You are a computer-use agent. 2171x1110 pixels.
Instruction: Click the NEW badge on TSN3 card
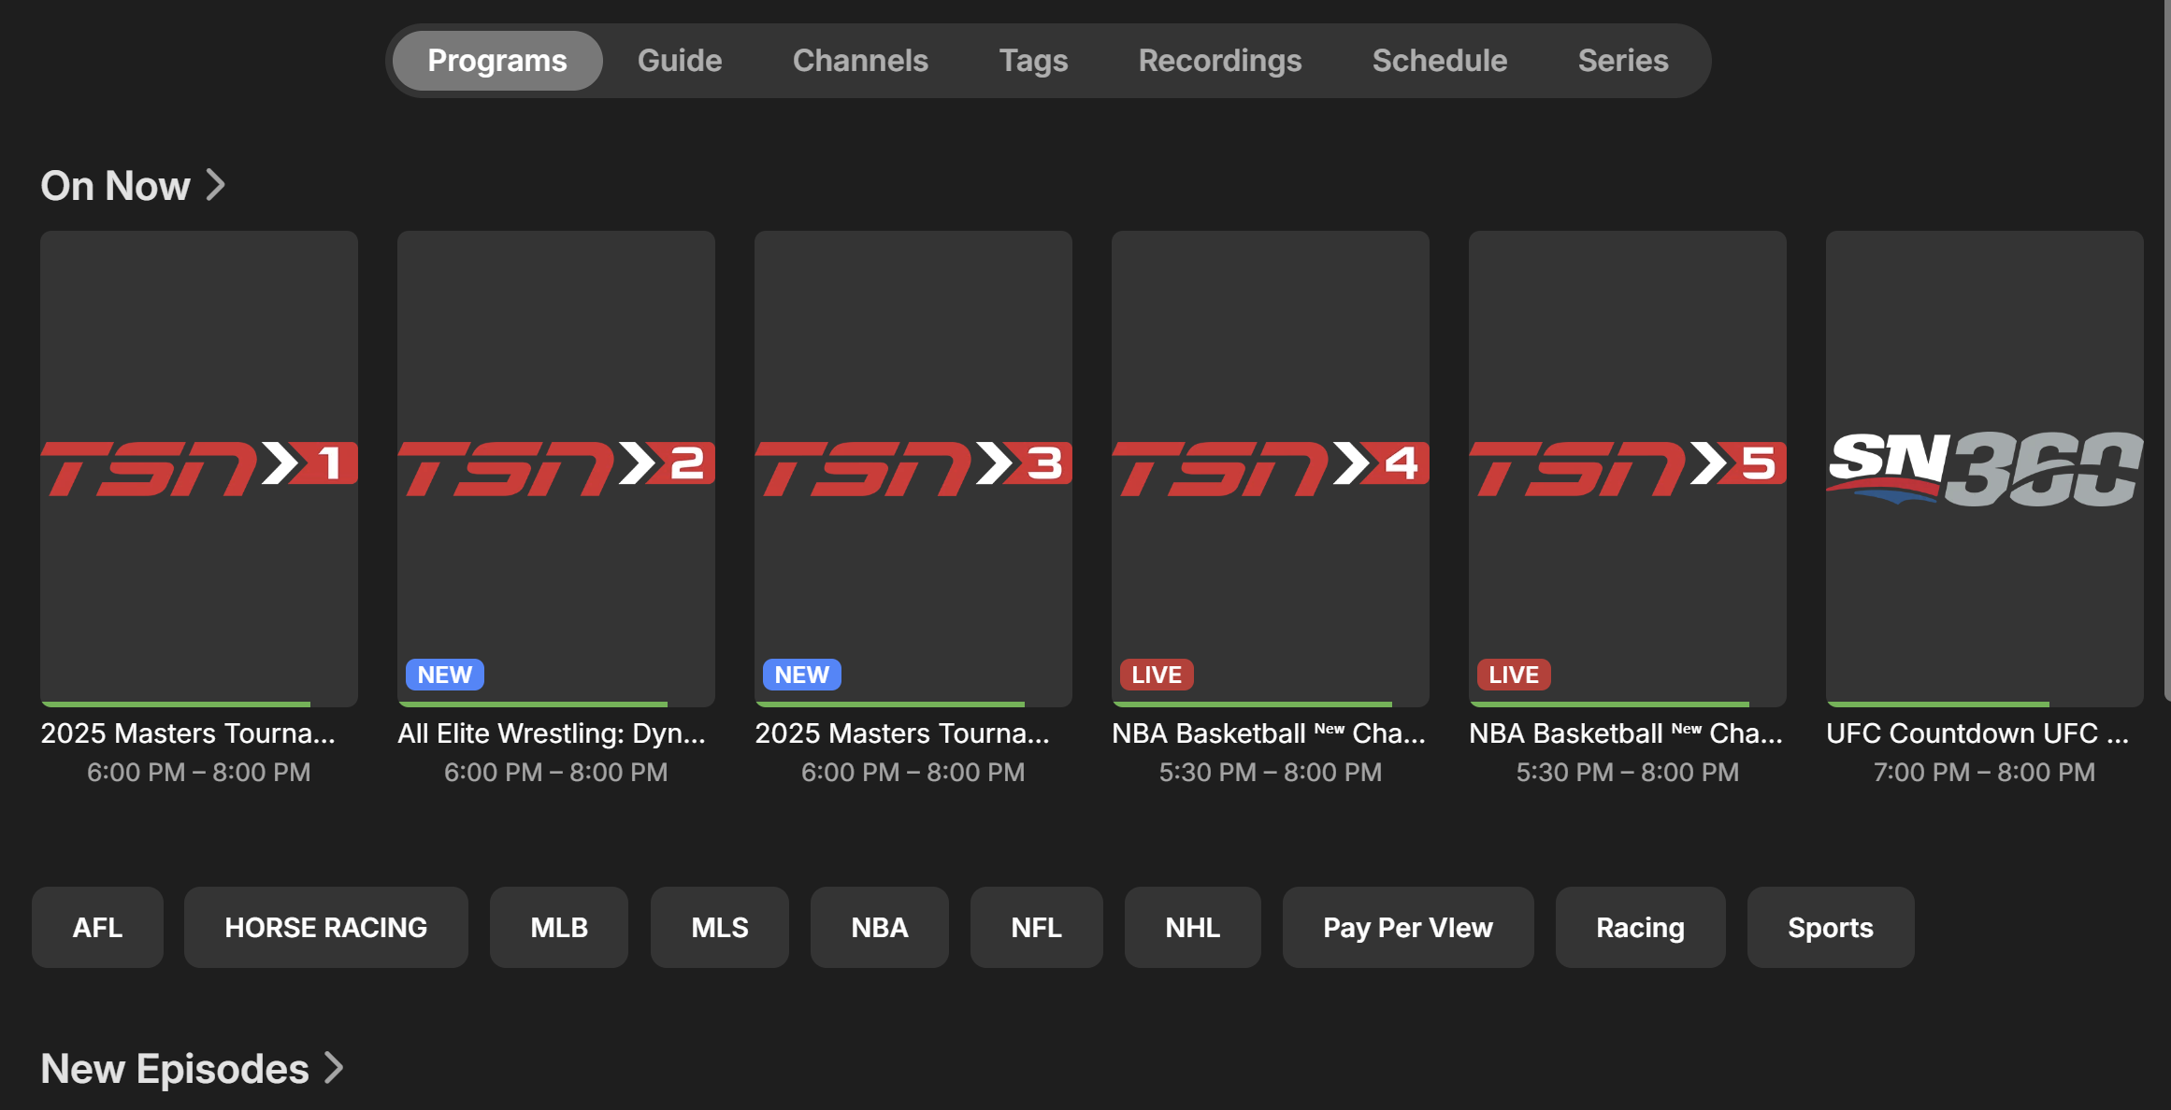click(x=802, y=675)
